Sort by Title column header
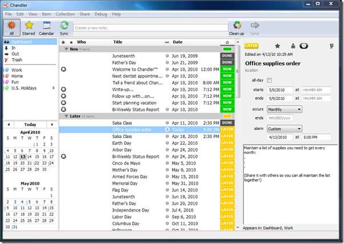The image size is (344, 244). (118, 42)
